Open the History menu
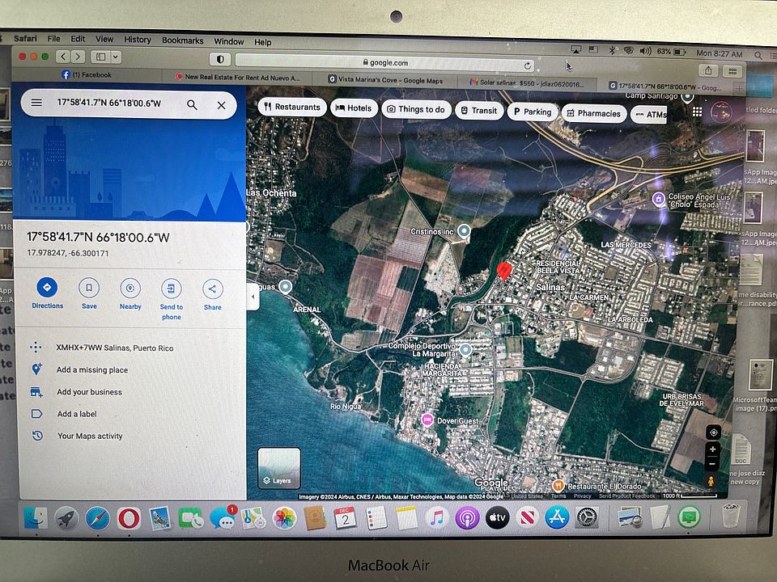The image size is (777, 582). (x=138, y=40)
